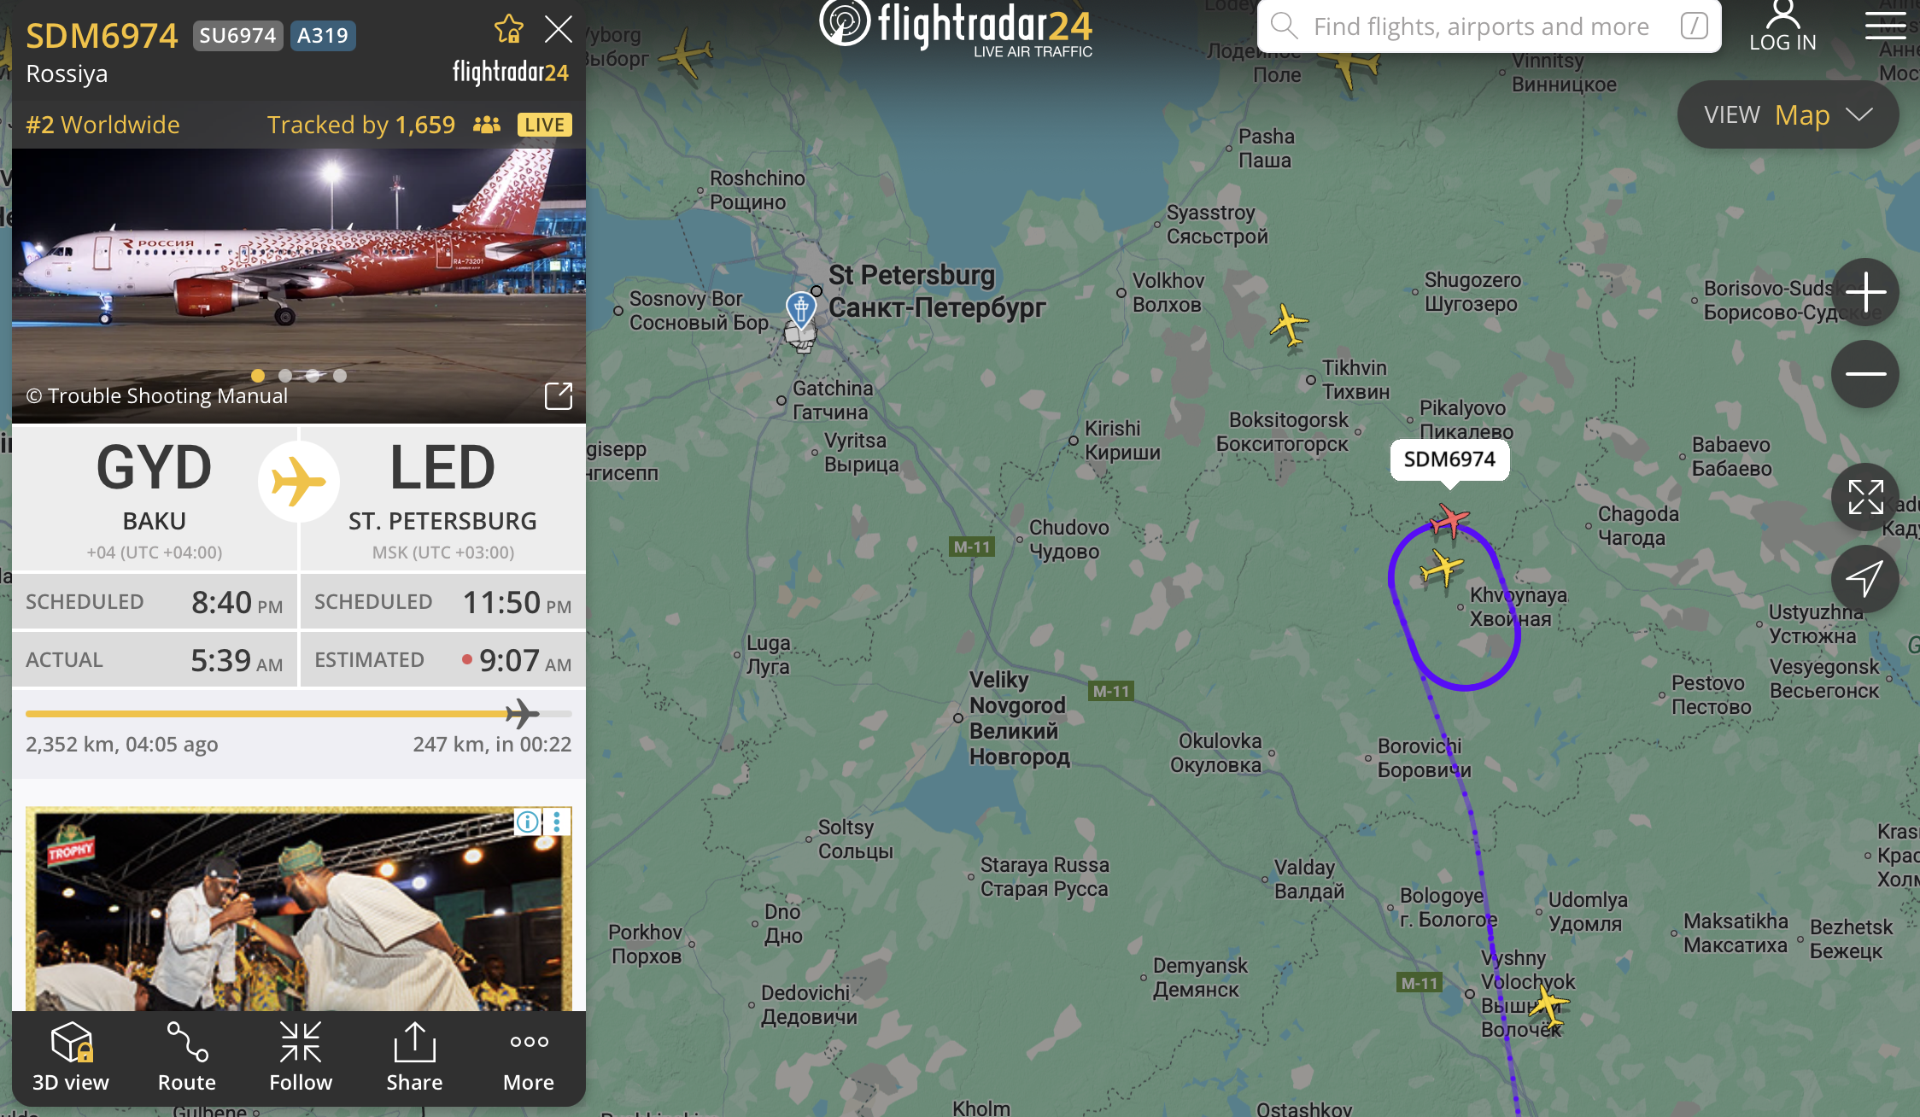
Task: Add flight to favorites with star icon
Action: (x=509, y=30)
